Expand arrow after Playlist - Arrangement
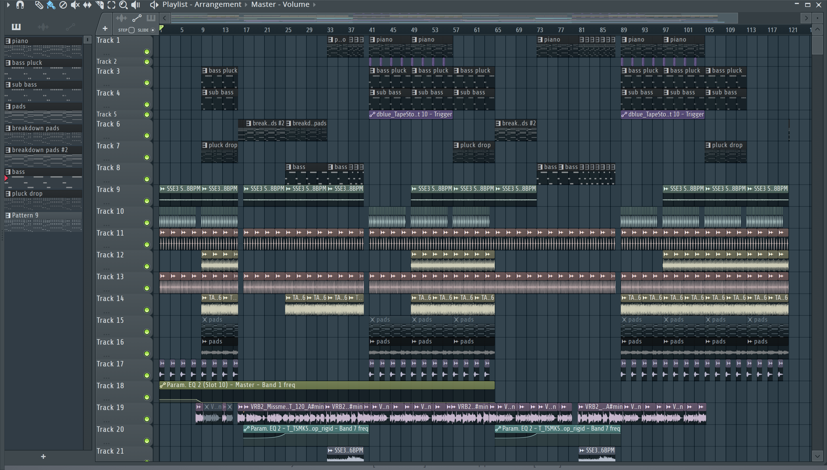The image size is (827, 470). (x=246, y=5)
